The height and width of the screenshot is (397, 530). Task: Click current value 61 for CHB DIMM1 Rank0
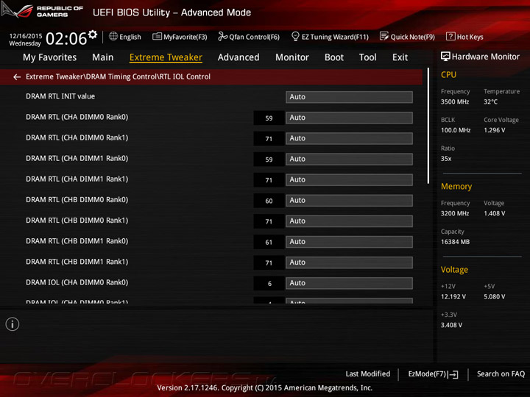coord(269,242)
